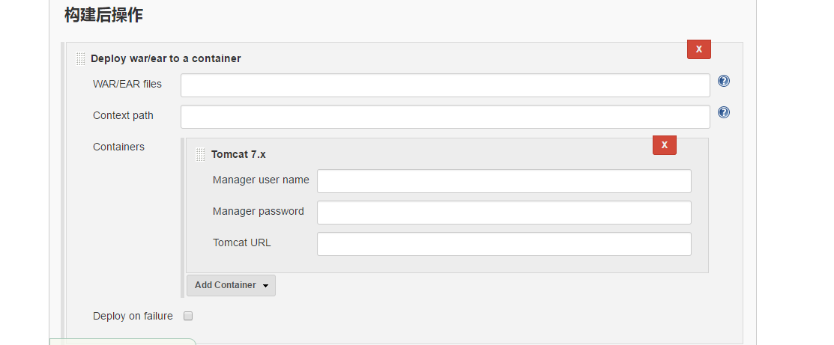Image resolution: width=834 pixels, height=345 pixels.
Task: Focus the WAR/EAR files field
Action: pyautogui.click(x=445, y=85)
